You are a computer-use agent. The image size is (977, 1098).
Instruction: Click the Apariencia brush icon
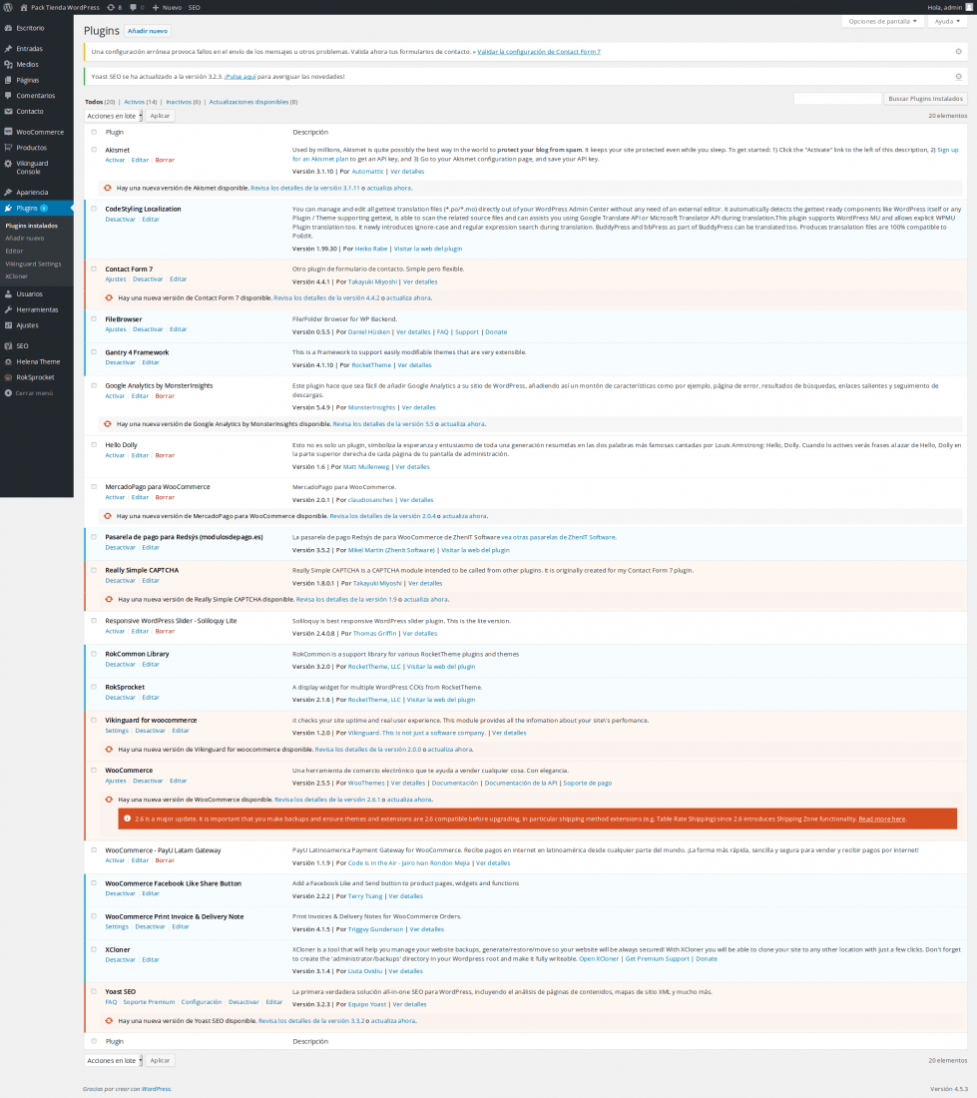[x=8, y=192]
